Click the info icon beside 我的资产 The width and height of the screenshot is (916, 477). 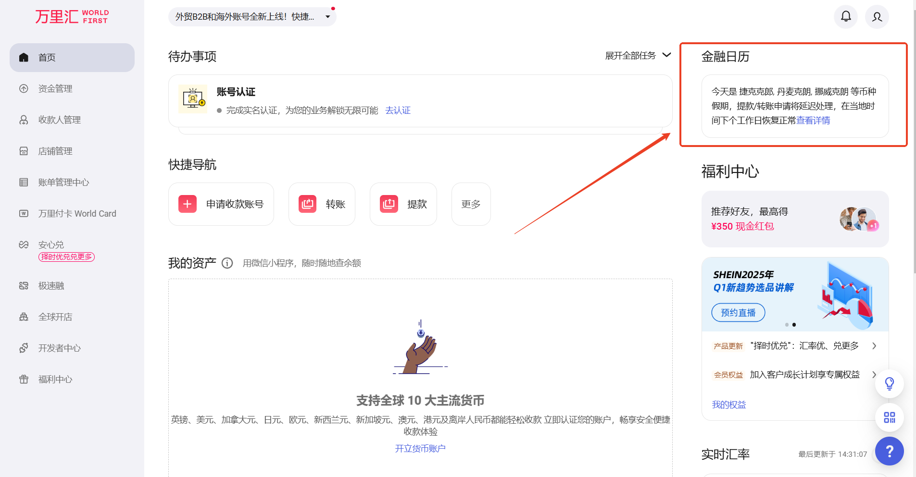(x=227, y=263)
